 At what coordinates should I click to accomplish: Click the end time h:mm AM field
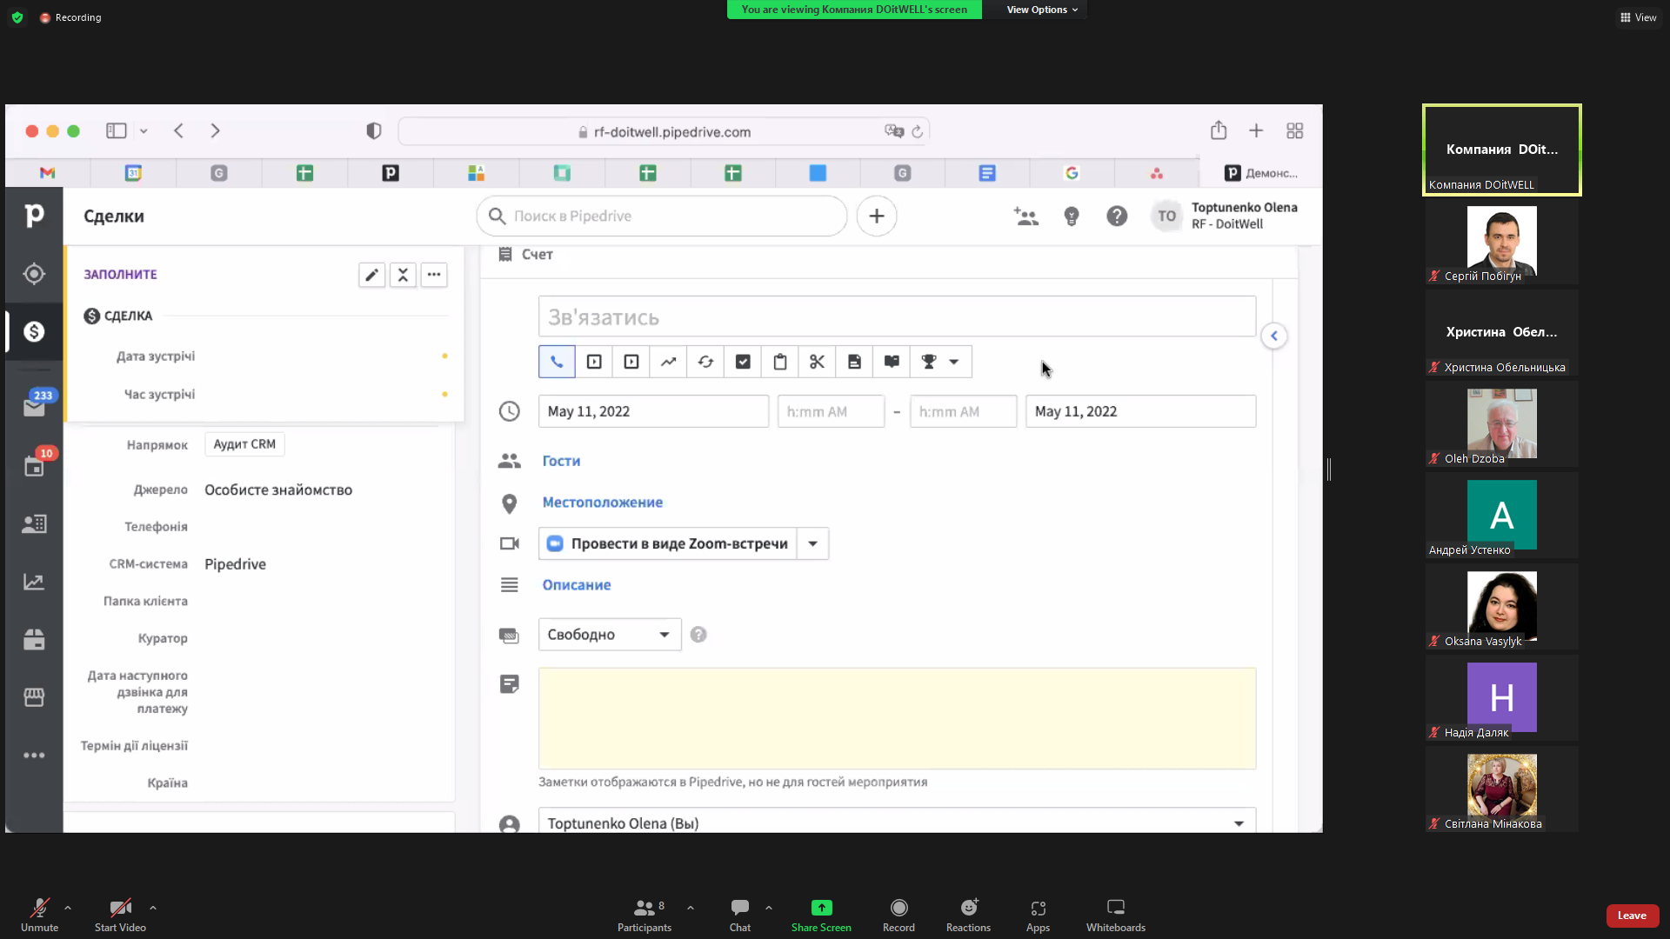click(963, 411)
